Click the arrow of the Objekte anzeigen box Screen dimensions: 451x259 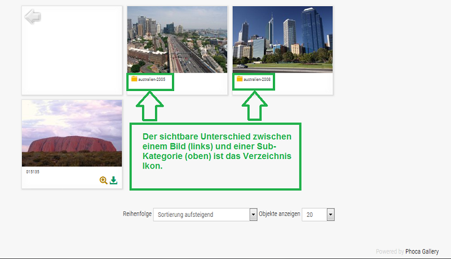[331, 215]
